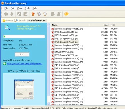Sort the list by Size column
The height and width of the screenshot is (109, 125).
pyautogui.click(x=99, y=25)
